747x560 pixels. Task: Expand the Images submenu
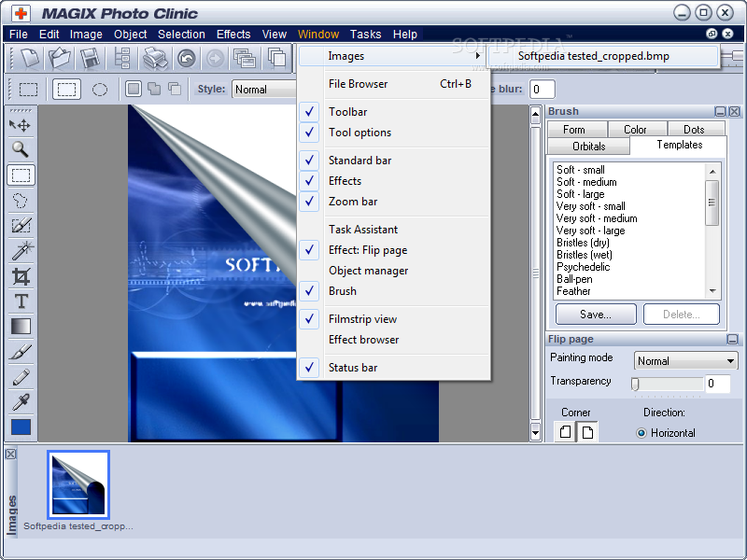(390, 56)
